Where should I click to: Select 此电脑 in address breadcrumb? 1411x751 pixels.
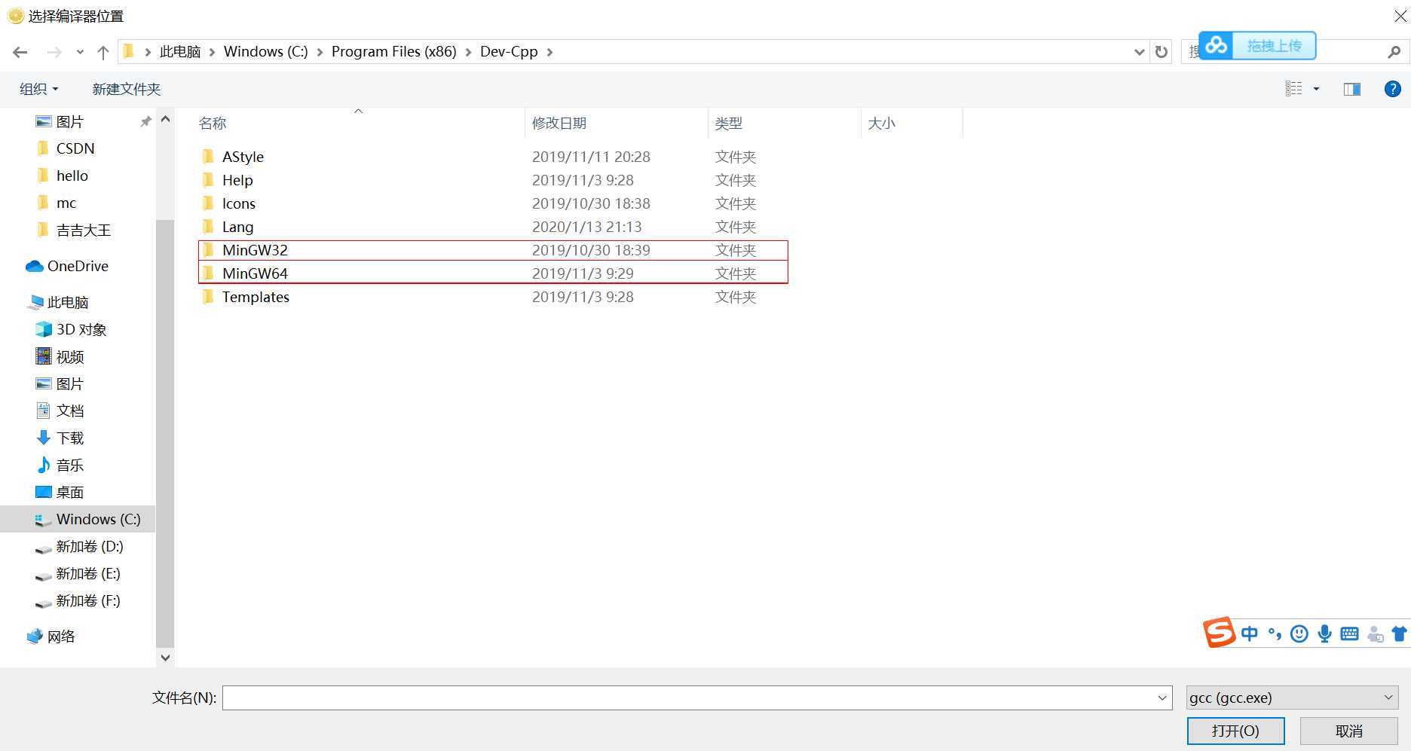180,52
